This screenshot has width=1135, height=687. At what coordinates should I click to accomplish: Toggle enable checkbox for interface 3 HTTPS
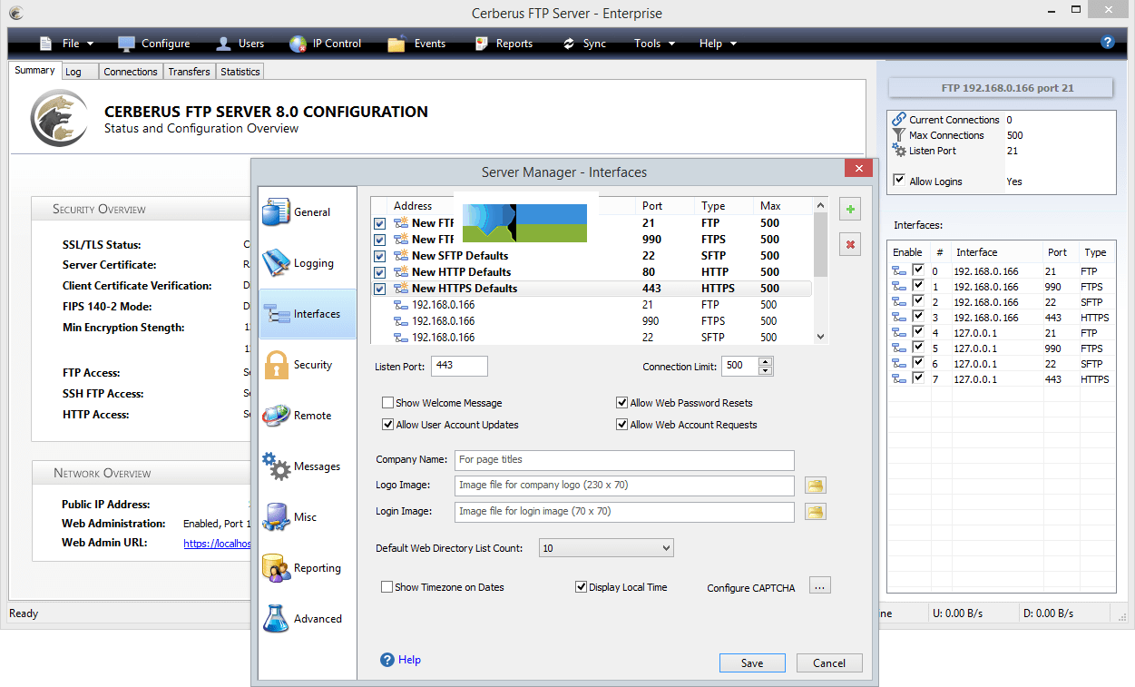pyautogui.click(x=918, y=318)
